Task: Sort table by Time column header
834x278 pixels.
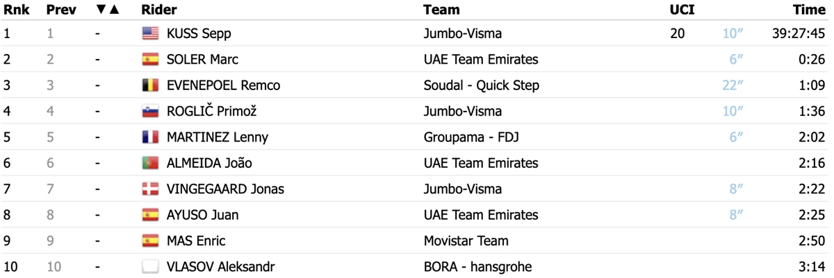Action: (809, 10)
